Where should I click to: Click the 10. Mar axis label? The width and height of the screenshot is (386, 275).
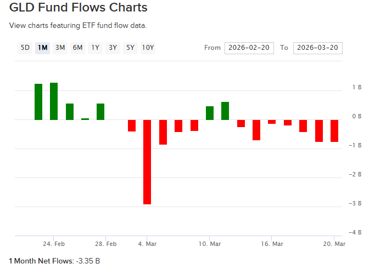(210, 244)
